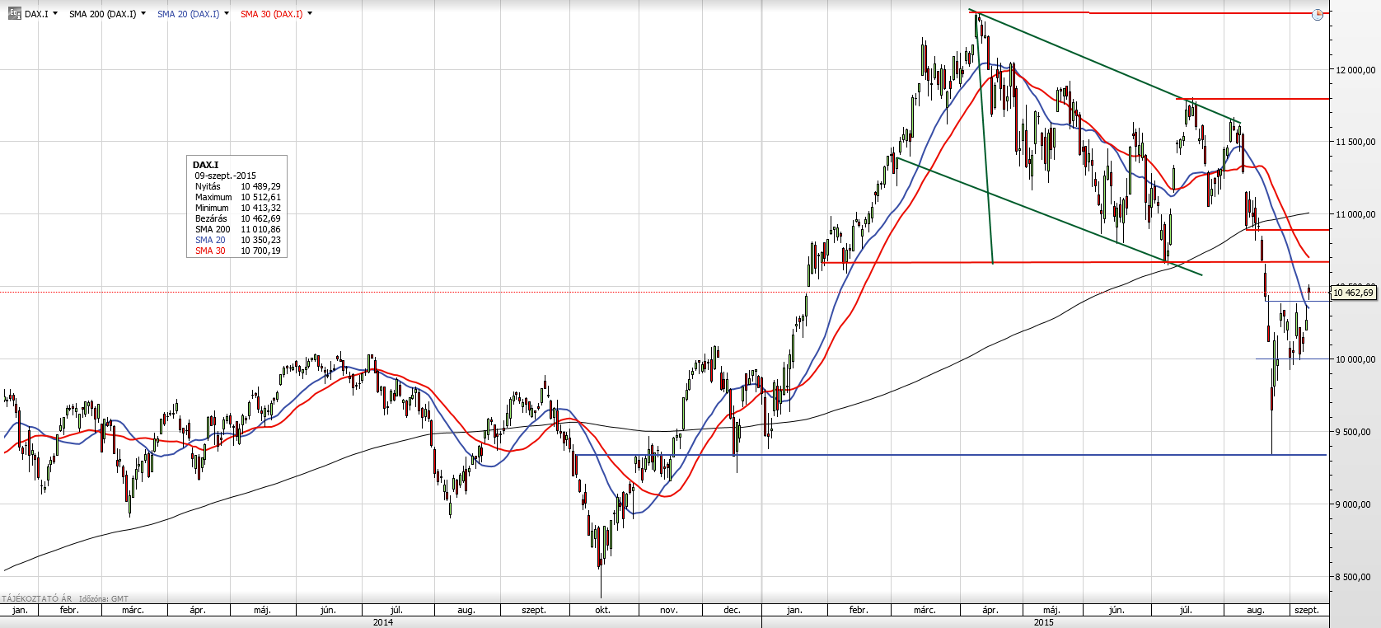Click the nov. month label on the time axis

click(x=669, y=610)
